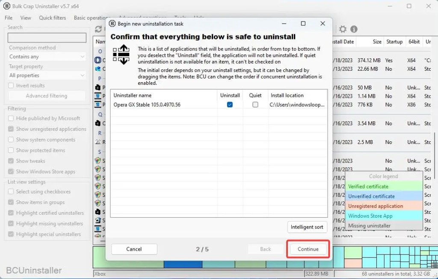Viewport: 438px width, 279px height.
Task: Collapse the S group header
Action: pyautogui.click(x=100, y=152)
